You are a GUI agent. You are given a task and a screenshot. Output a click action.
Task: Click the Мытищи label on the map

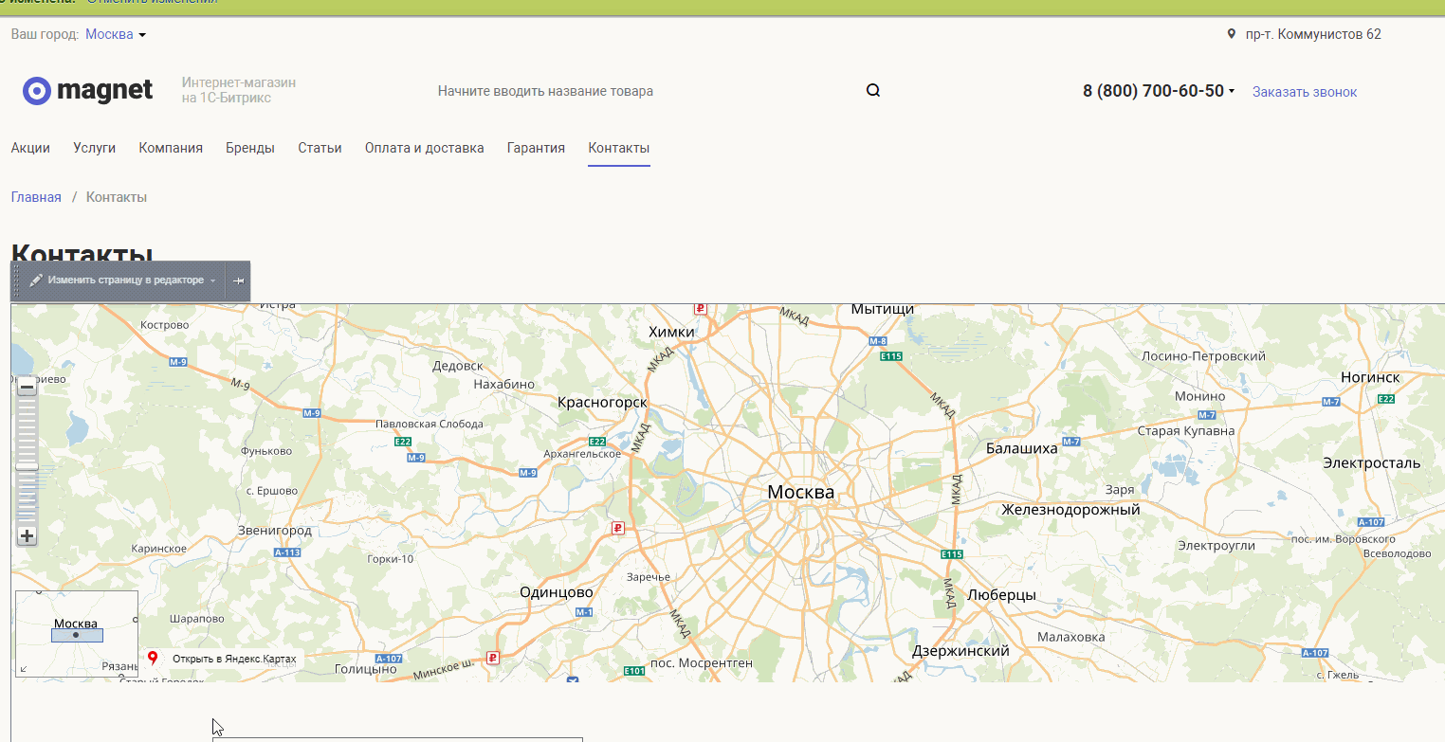(883, 310)
